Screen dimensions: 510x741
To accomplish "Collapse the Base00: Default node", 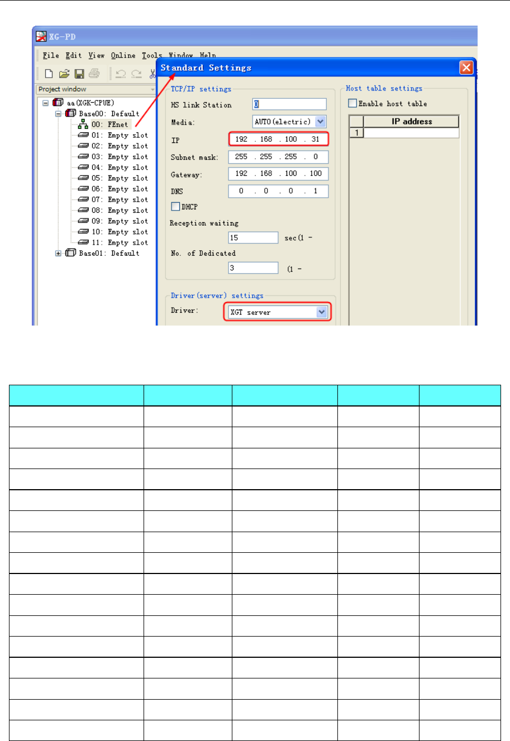I will [x=58, y=113].
